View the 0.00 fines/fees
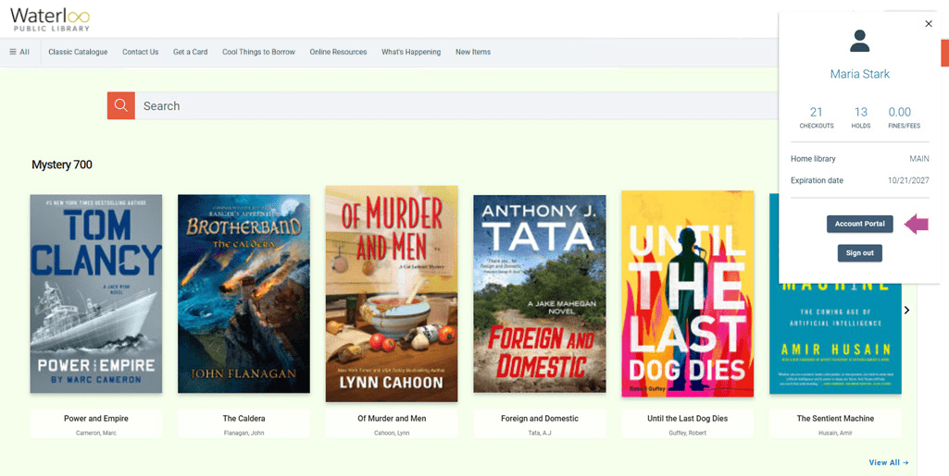 click(x=904, y=117)
